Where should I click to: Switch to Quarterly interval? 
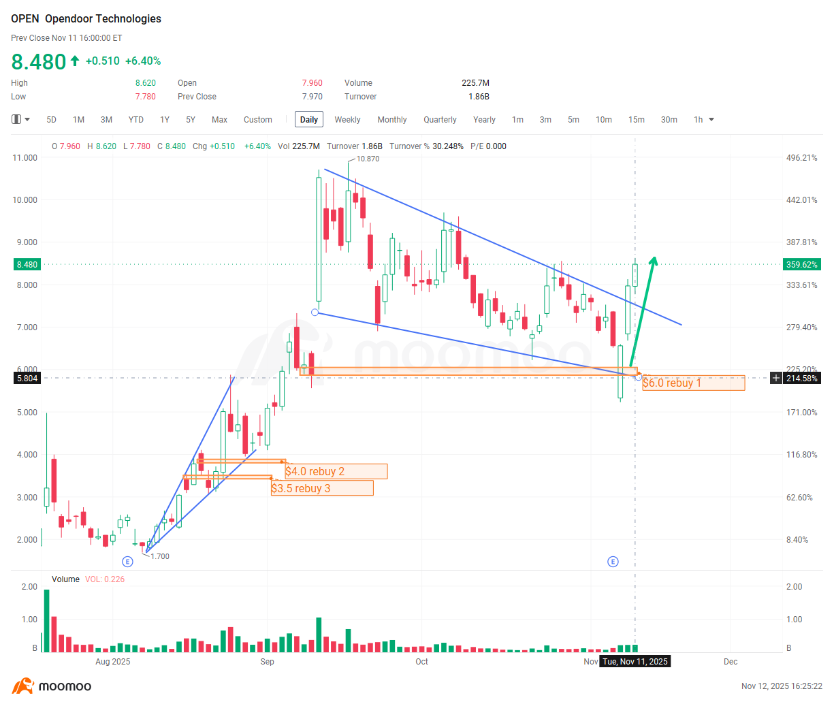(x=440, y=120)
